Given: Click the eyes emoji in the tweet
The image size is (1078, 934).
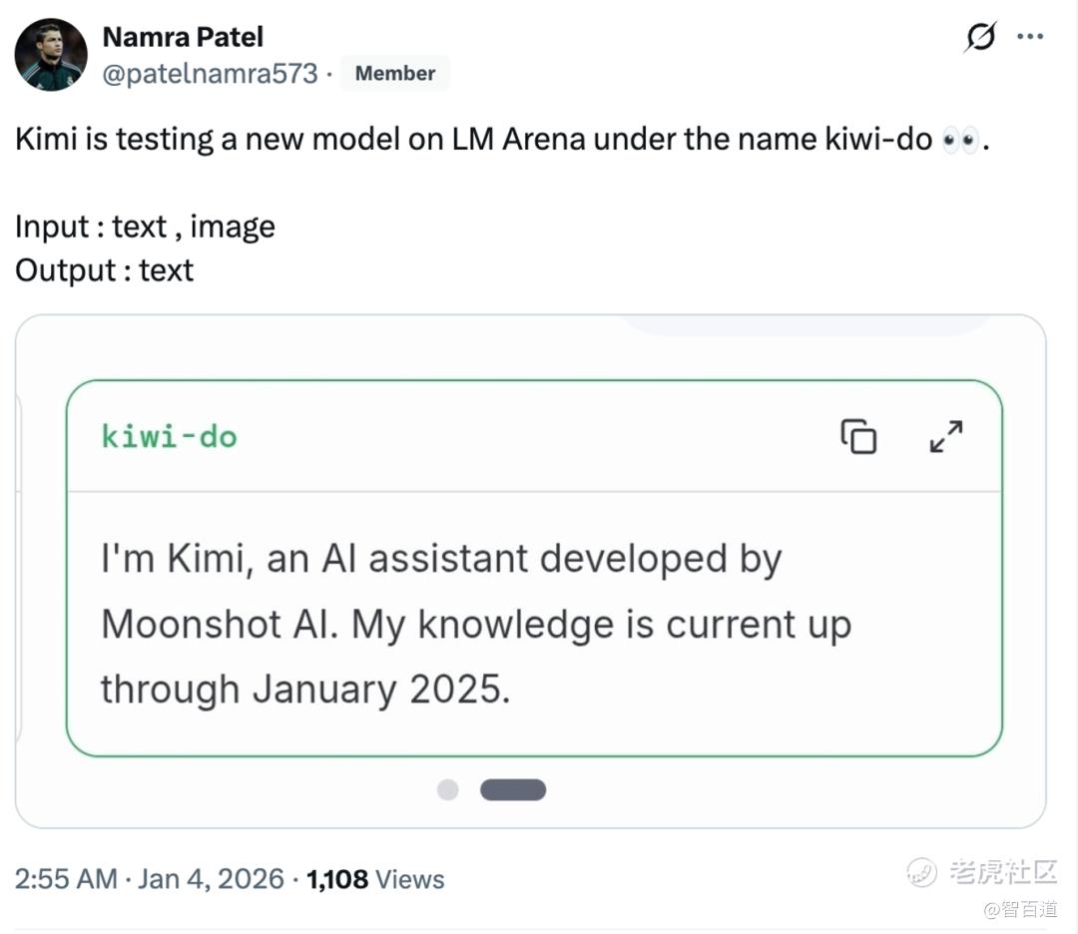Looking at the screenshot, I should tap(962, 140).
